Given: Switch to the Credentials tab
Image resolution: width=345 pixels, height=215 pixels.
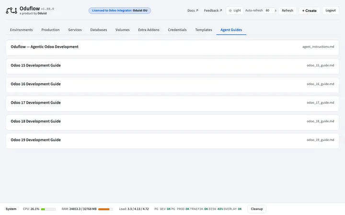Looking at the screenshot, I should (x=177, y=30).
